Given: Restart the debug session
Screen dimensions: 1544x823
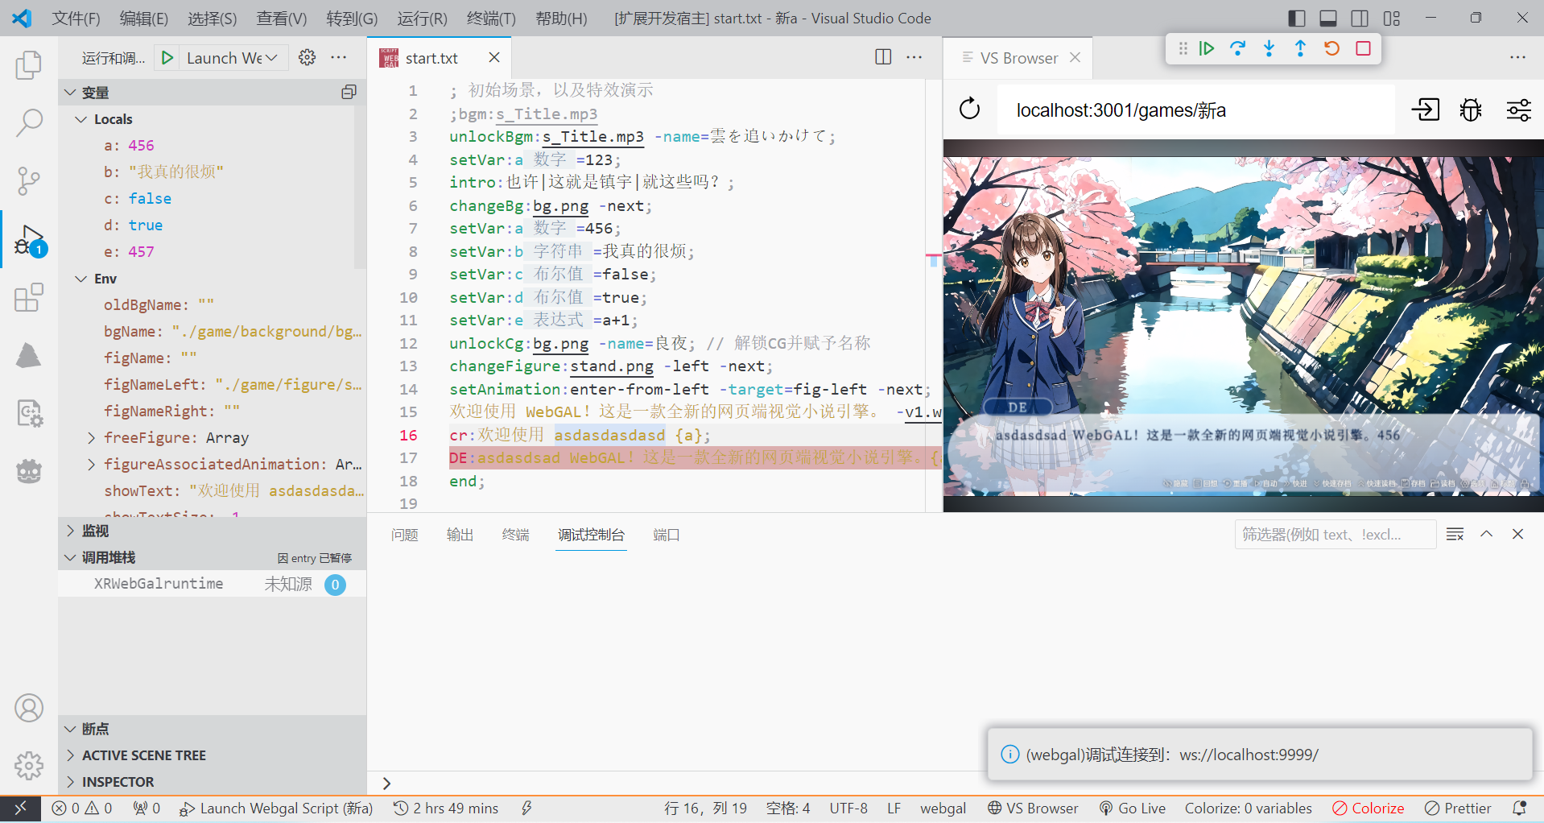Looking at the screenshot, I should (1331, 48).
